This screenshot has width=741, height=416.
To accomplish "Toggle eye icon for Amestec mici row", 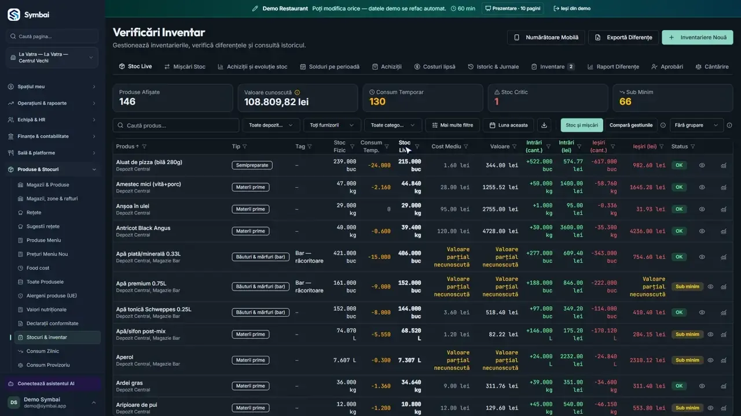I will click(702, 187).
